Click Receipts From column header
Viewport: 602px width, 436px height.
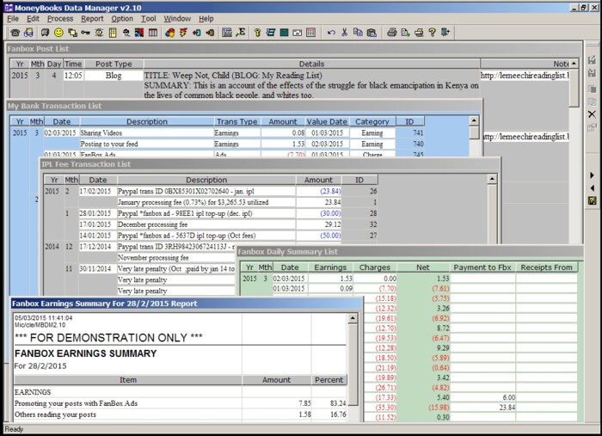click(546, 267)
